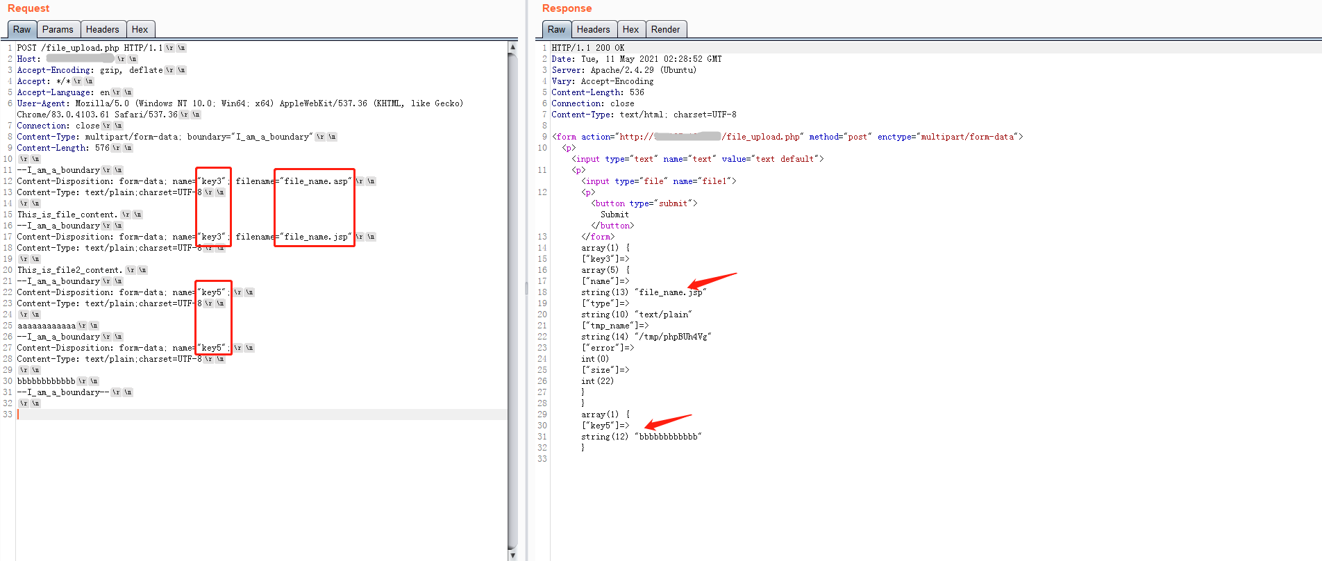Click the POST /file_upload.php request line
The height and width of the screenshot is (561, 1322).
pos(90,48)
